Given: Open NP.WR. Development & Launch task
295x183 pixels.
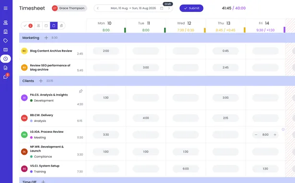Looking at the screenshot, I should 47,149.
